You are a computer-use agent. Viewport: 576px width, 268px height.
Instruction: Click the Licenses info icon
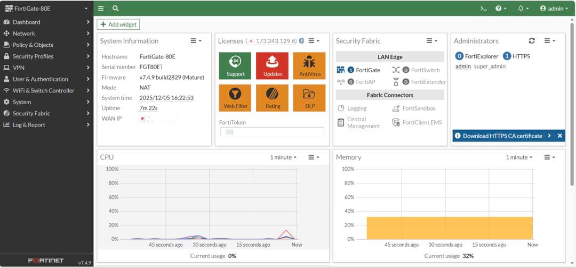[301, 41]
